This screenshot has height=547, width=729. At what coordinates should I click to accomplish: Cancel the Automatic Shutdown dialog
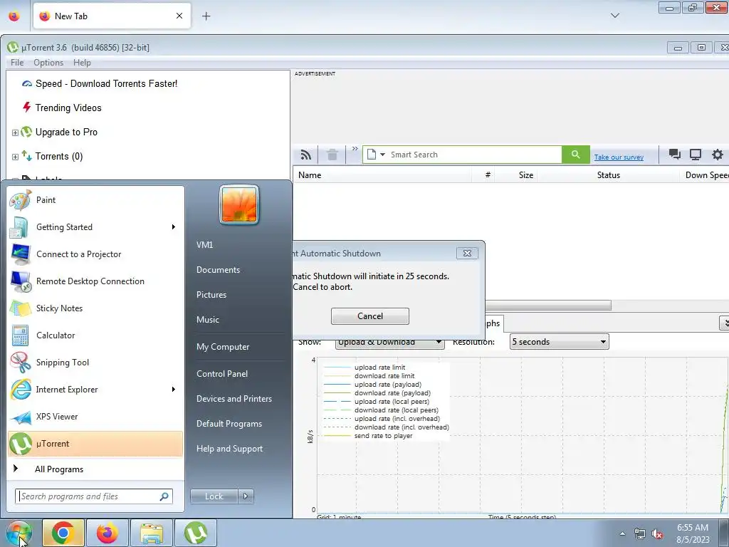point(370,316)
